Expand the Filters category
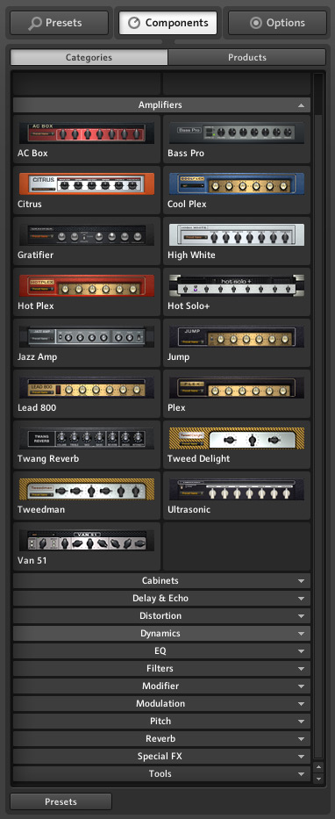335x819 pixels. pos(161,669)
